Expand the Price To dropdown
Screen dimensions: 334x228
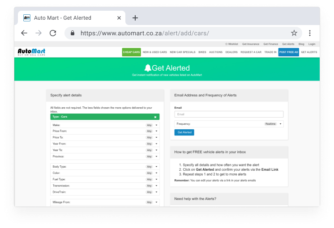(x=105, y=138)
